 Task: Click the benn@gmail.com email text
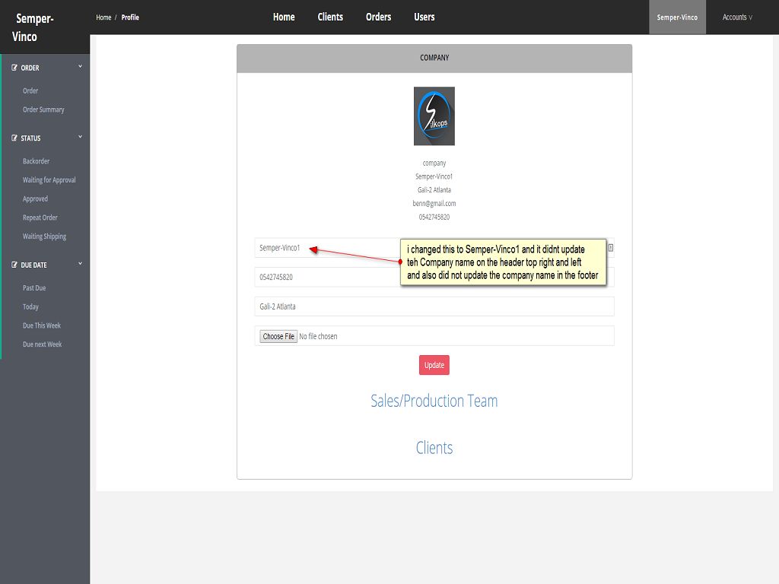[x=434, y=204]
